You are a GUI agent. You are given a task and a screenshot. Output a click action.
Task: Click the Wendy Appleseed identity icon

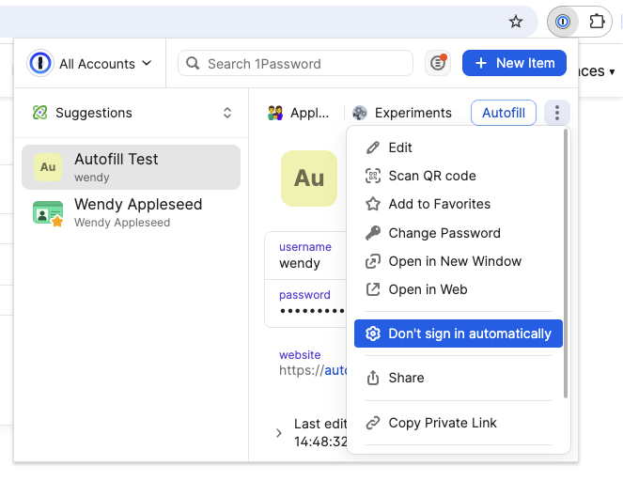pyautogui.click(x=48, y=212)
